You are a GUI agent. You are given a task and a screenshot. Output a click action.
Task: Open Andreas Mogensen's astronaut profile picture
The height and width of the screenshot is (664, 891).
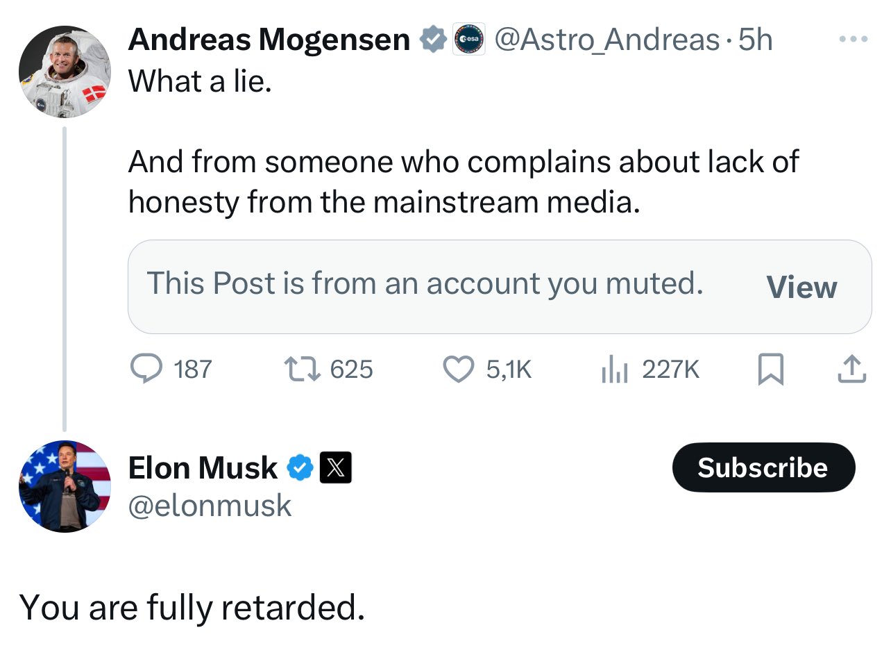coord(65,72)
